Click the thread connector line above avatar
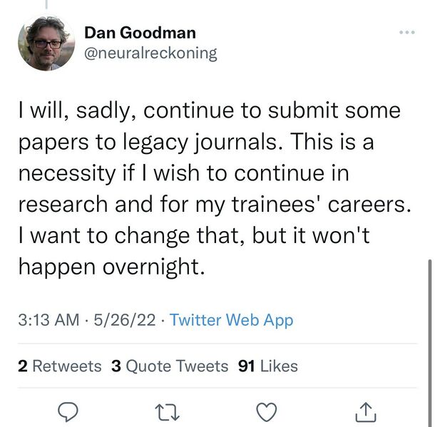This screenshot has height=427, width=435. [46, 4]
